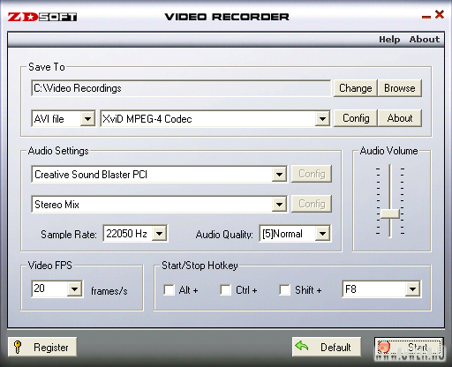This screenshot has width=452, height=367.
Task: Click the codec About button
Action: (400, 118)
